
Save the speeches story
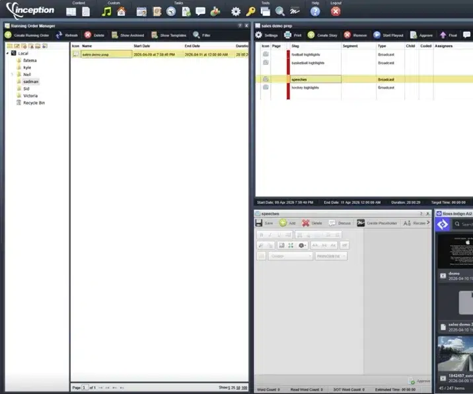point(264,223)
